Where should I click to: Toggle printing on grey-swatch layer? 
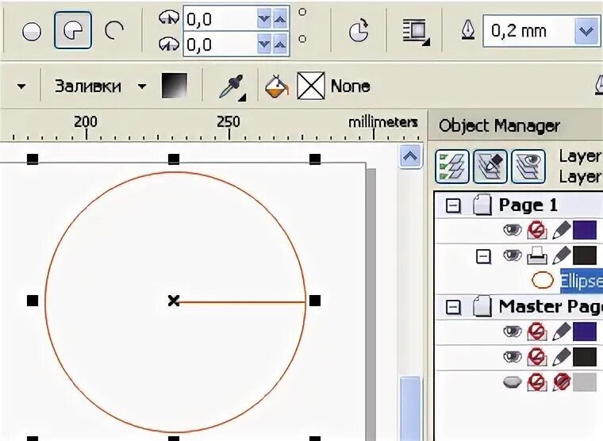(x=537, y=382)
